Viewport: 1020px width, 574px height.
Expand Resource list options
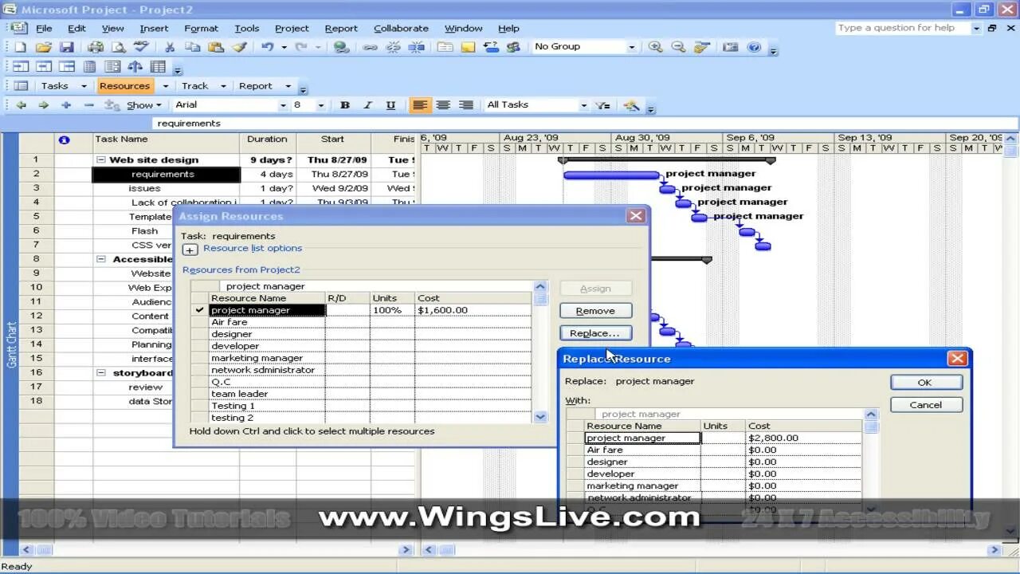tap(190, 249)
